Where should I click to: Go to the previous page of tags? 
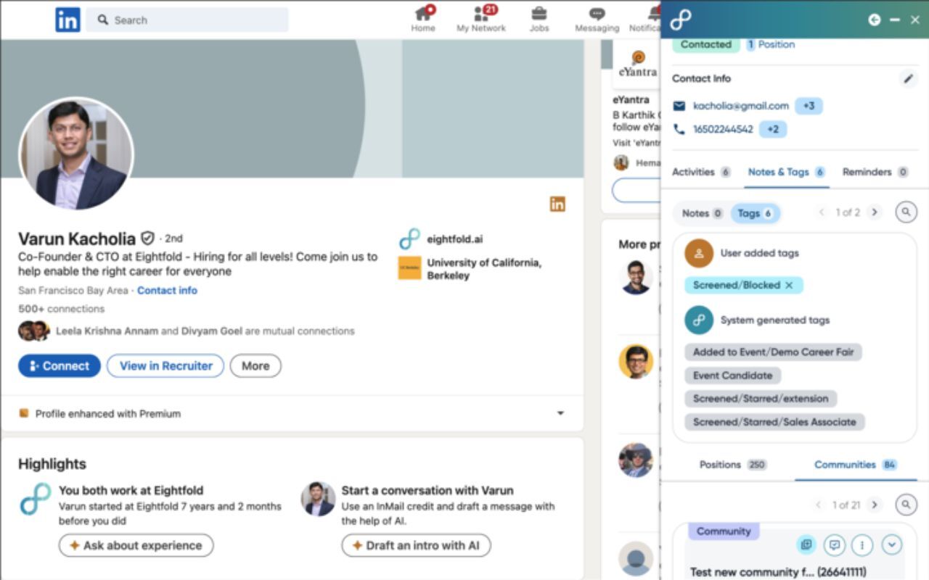(822, 212)
